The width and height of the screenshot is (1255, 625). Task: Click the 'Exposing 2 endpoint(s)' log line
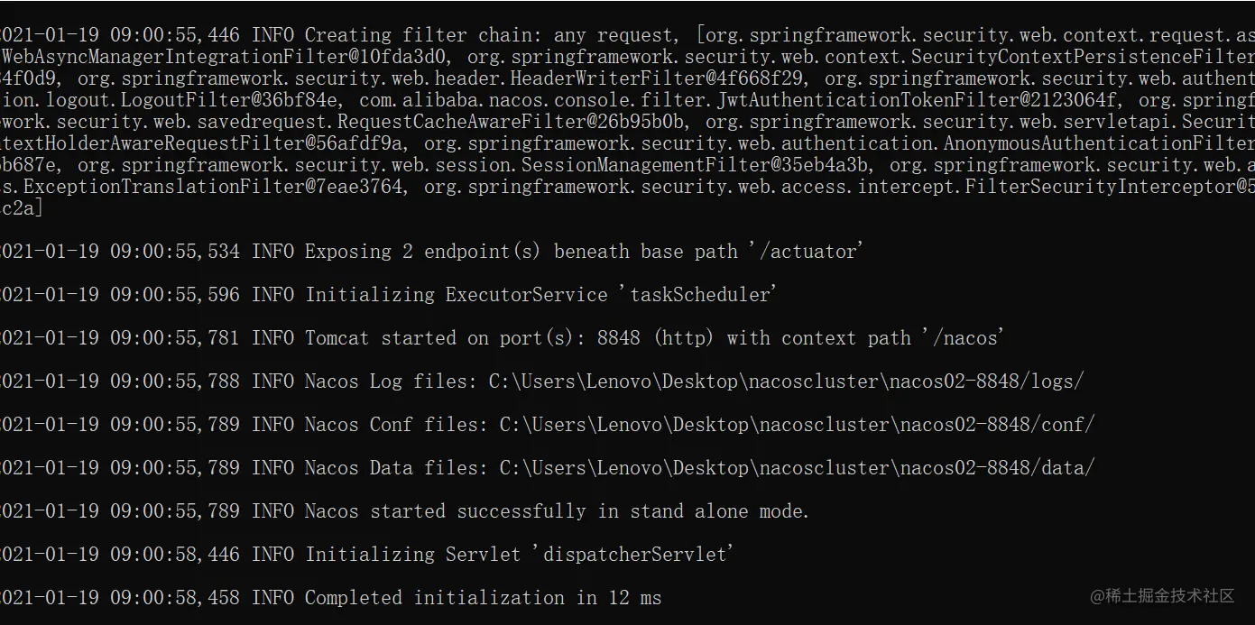click(431, 252)
